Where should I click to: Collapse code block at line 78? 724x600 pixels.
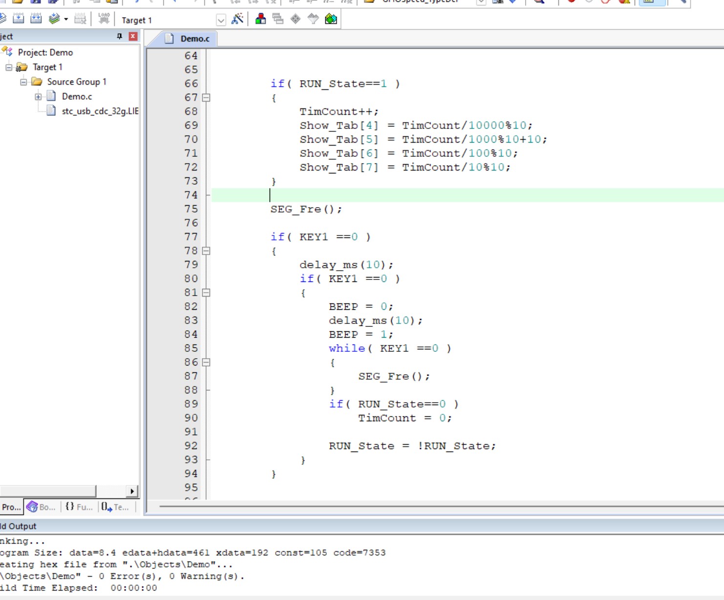(206, 251)
